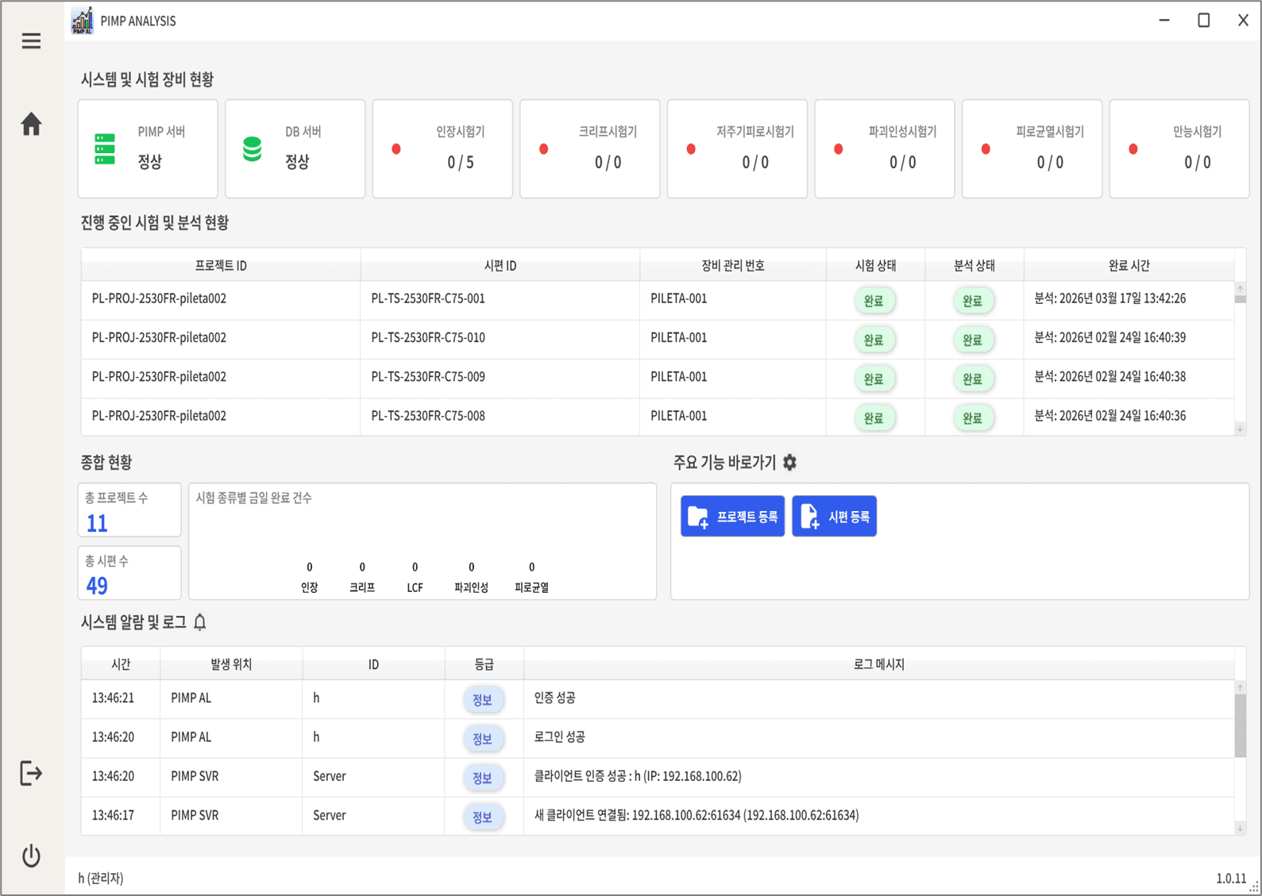This screenshot has width=1262, height=896.
Task: Open the hamburger menu icon
Action: point(31,41)
